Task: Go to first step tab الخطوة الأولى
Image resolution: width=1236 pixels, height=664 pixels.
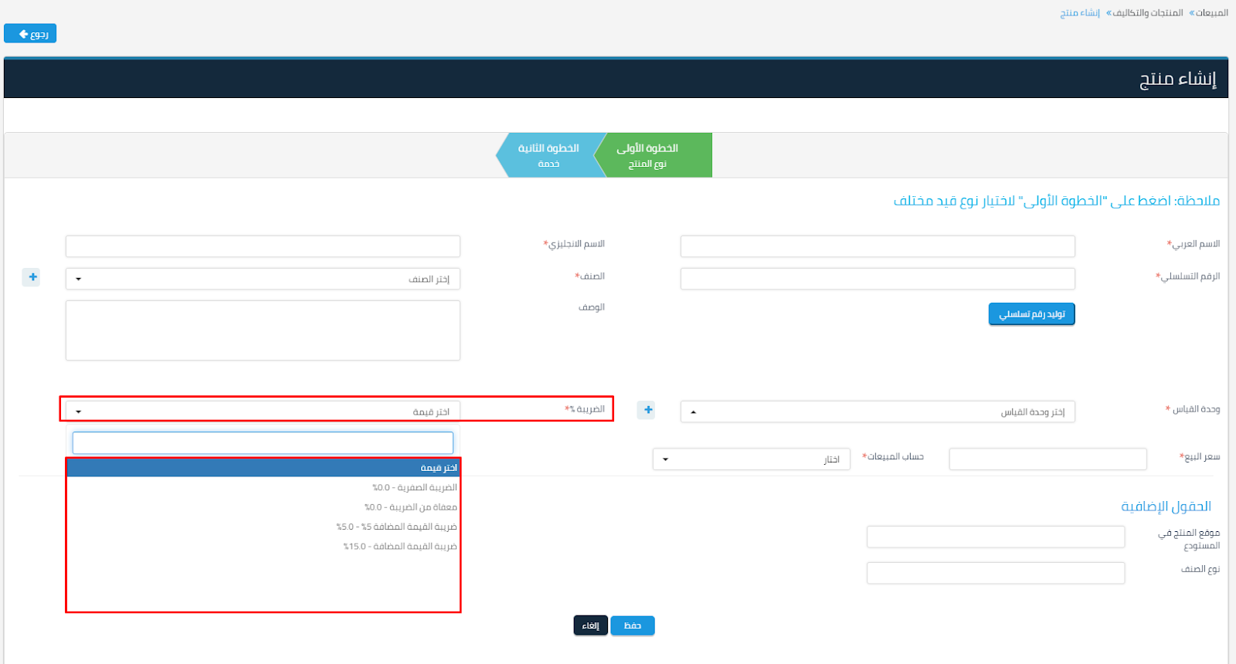Action: click(654, 155)
